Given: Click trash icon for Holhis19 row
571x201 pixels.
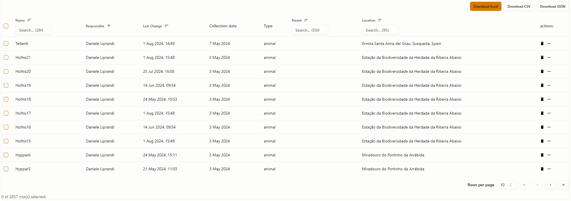Looking at the screenshot, I should (542, 85).
